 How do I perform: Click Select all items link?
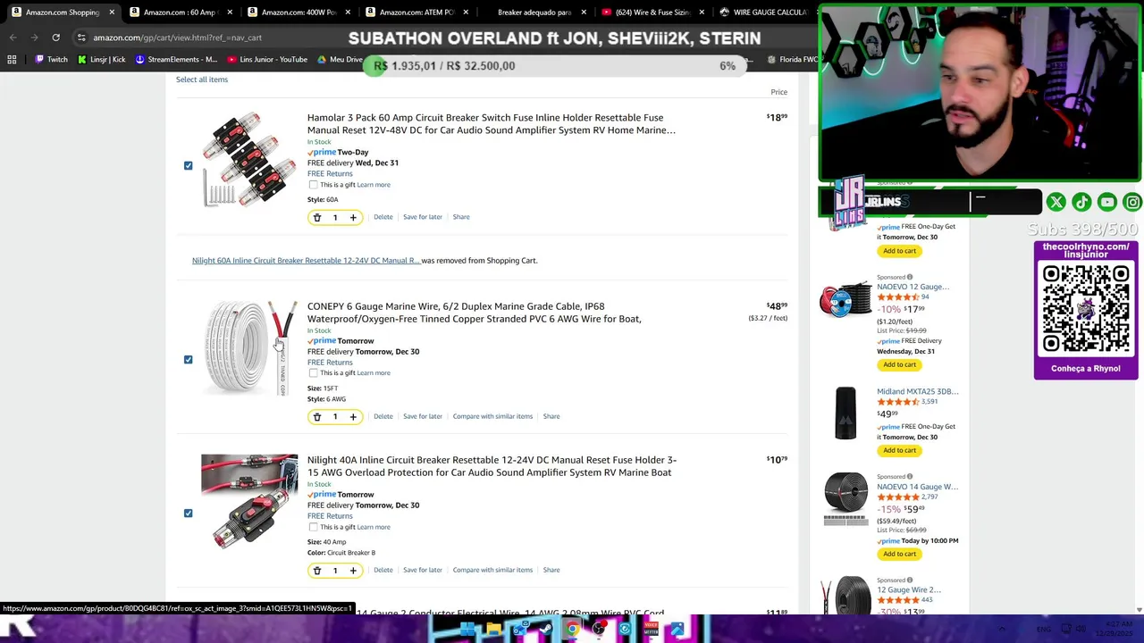tap(202, 79)
